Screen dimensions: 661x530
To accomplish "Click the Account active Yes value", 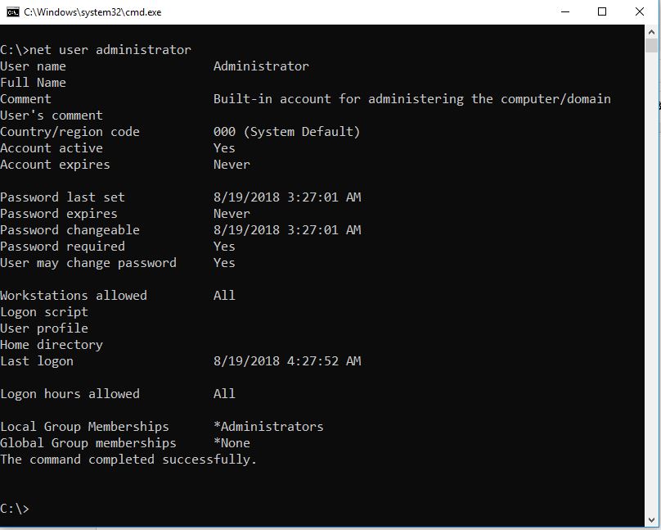I will point(223,147).
